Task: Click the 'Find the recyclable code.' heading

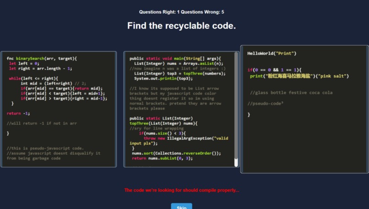Action: (x=181, y=26)
